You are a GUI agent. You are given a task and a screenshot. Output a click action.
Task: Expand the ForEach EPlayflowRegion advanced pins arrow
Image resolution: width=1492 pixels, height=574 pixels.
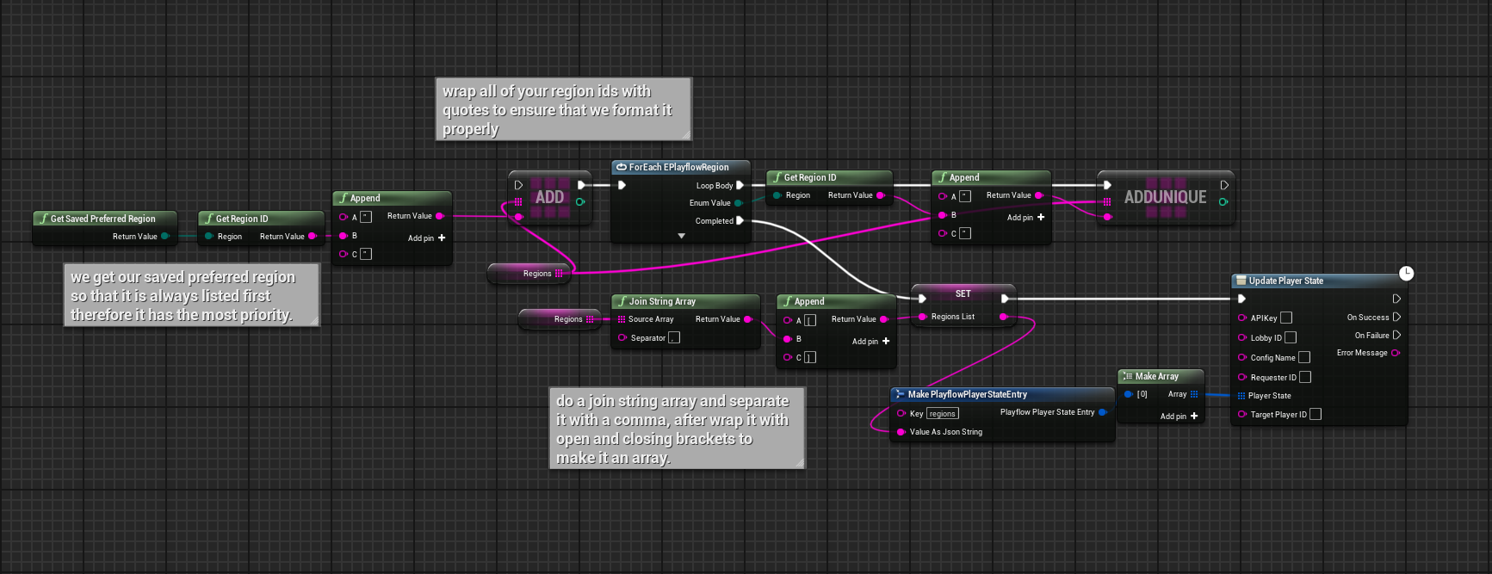(x=681, y=236)
